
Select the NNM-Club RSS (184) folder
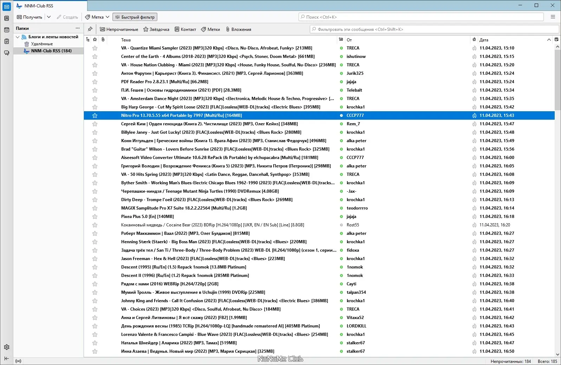click(x=48, y=51)
